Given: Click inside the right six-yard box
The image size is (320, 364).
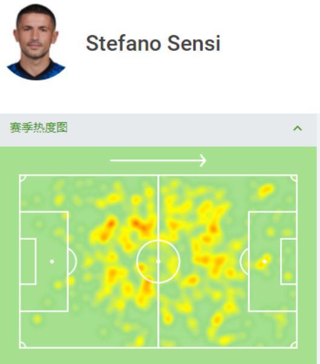Looking at the screenshot, I should [289, 261].
